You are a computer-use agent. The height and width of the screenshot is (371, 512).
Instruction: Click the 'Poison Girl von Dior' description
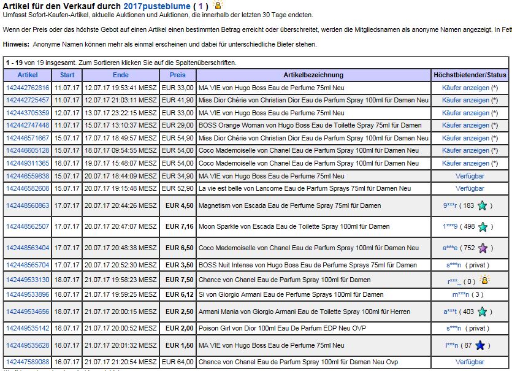click(x=282, y=328)
